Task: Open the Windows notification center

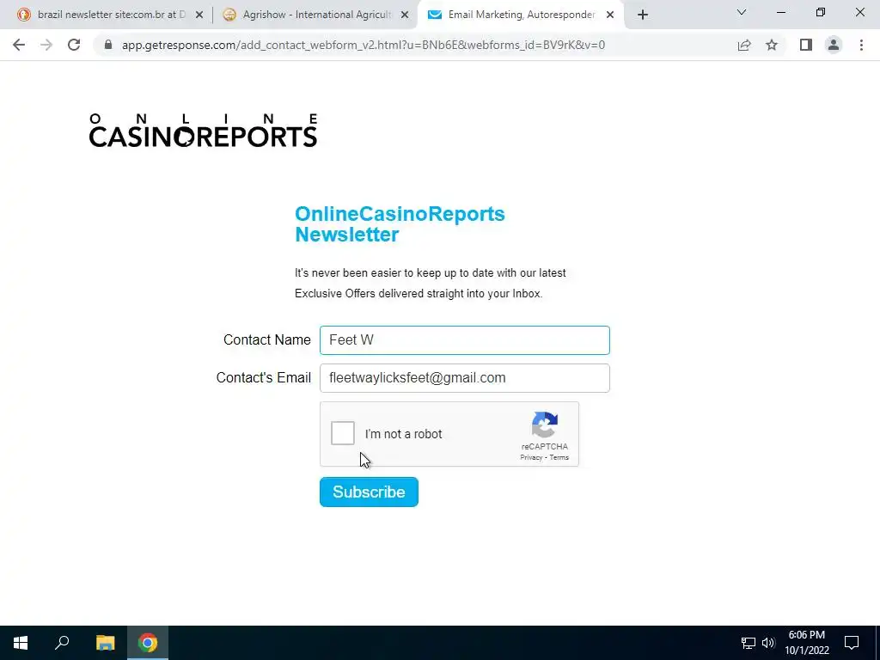Action: point(852,643)
